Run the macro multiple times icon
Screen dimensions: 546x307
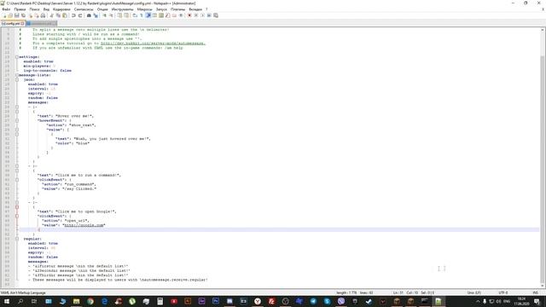(x=209, y=15)
